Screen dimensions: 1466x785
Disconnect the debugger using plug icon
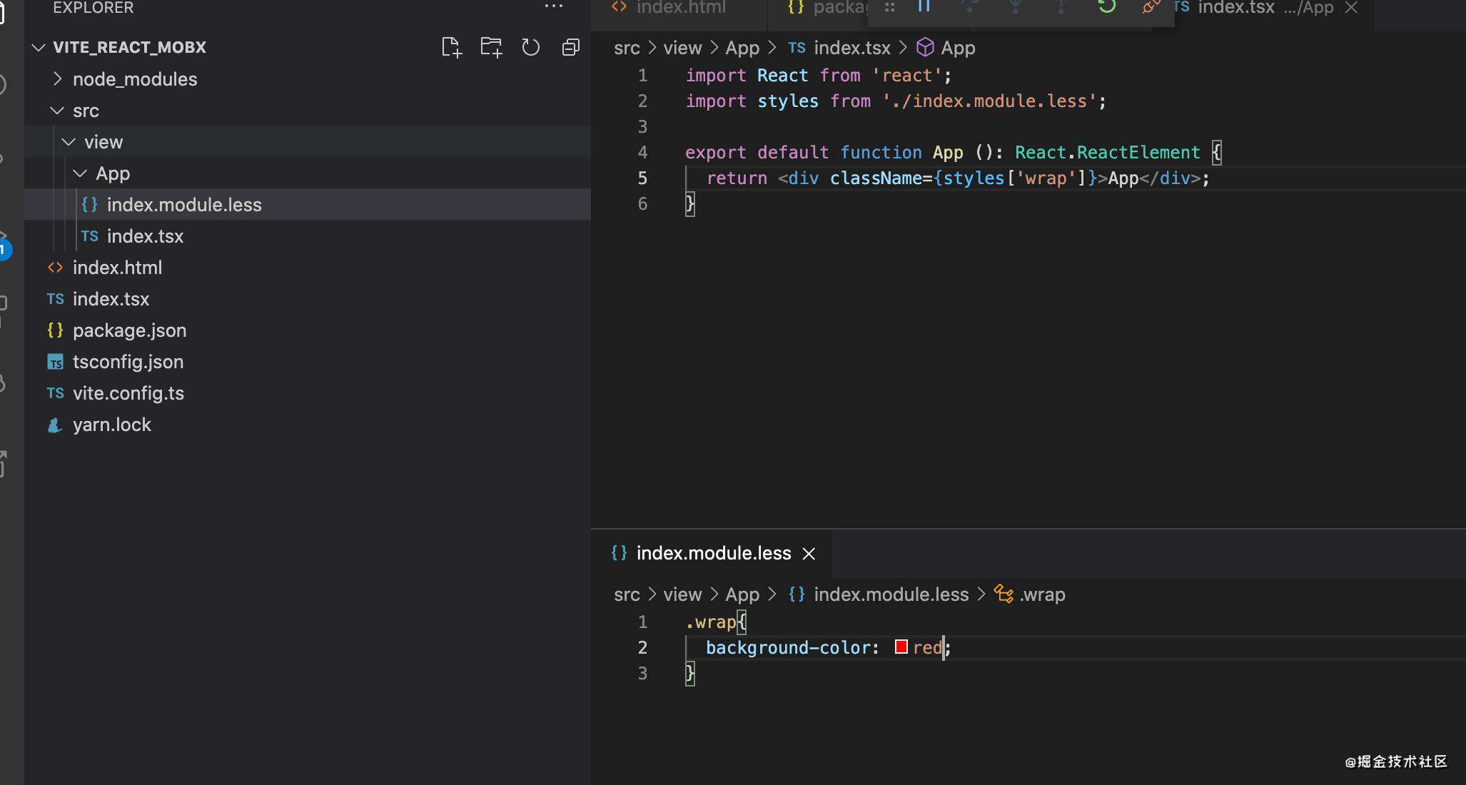point(1151,6)
